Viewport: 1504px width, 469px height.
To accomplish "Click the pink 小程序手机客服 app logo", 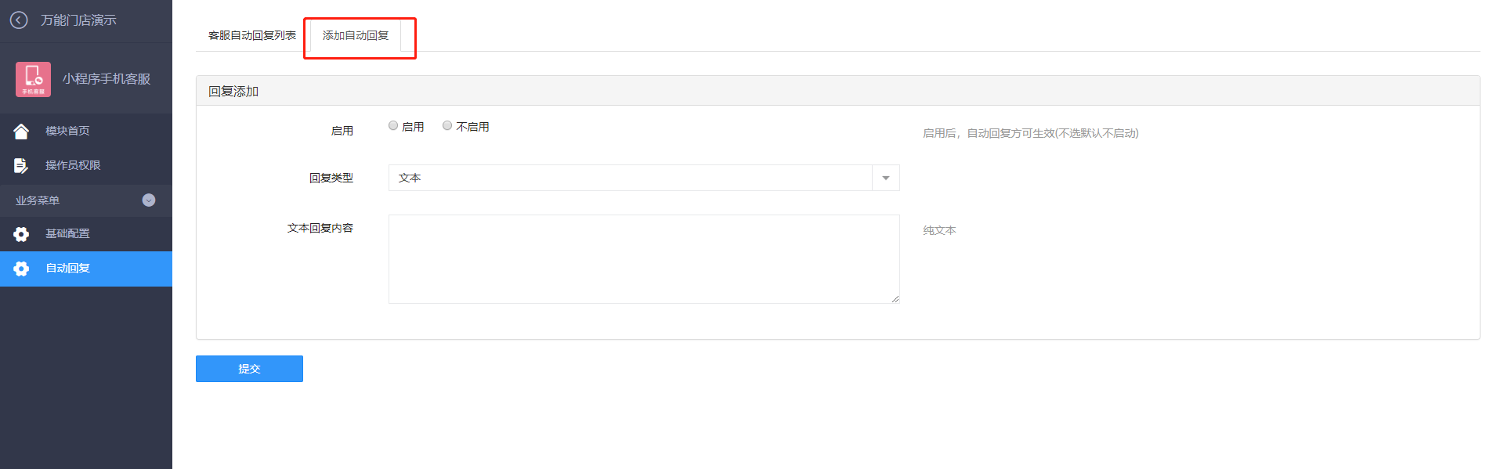I will [33, 79].
